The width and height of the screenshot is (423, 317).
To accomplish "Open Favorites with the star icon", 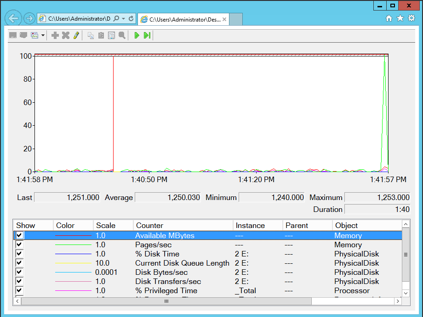I will [400, 18].
